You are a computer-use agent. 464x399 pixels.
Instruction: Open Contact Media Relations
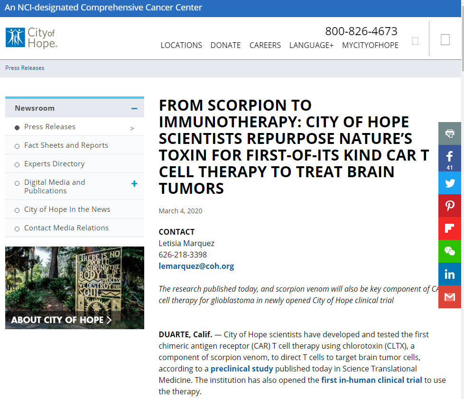click(x=66, y=228)
